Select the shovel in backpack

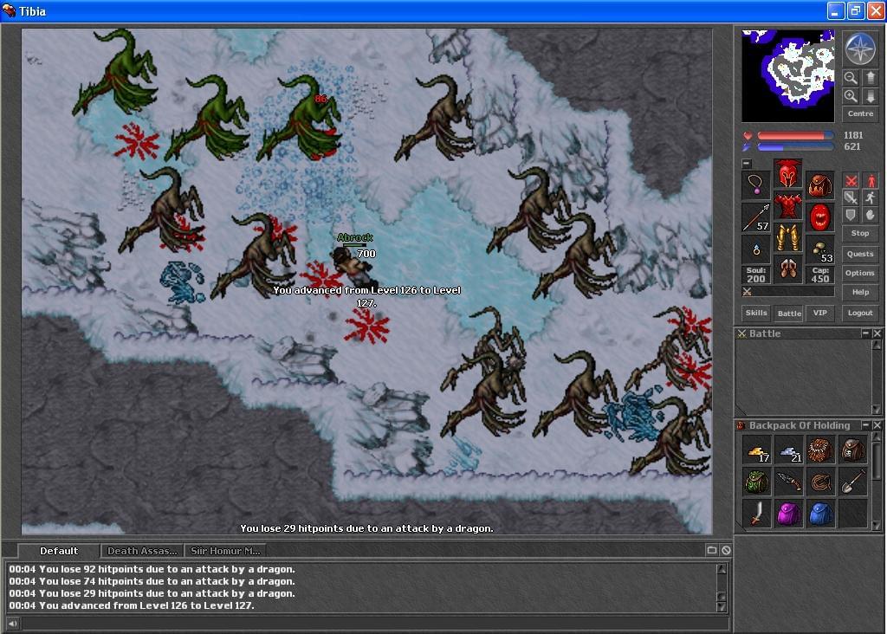tap(853, 482)
